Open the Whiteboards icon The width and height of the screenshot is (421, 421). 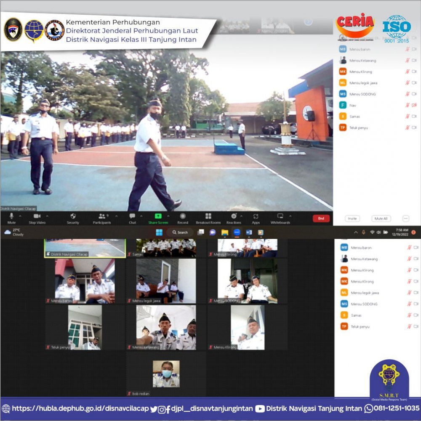pyautogui.click(x=280, y=216)
